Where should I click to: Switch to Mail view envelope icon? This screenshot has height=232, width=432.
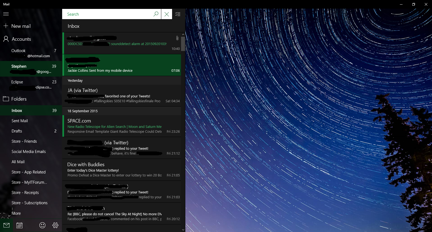6,225
